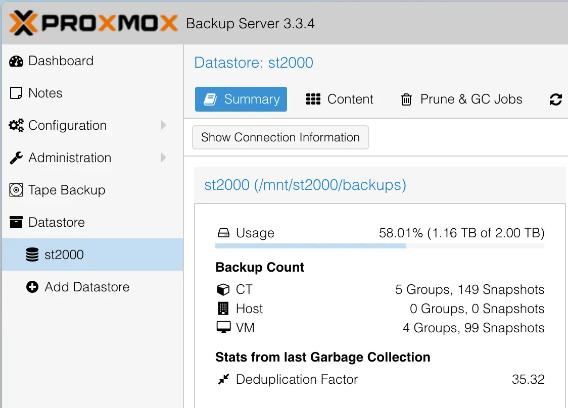Click the '58.01% (1.16 TB of 2.00 TB)' value
This screenshot has height=408, width=568.
[461, 233]
